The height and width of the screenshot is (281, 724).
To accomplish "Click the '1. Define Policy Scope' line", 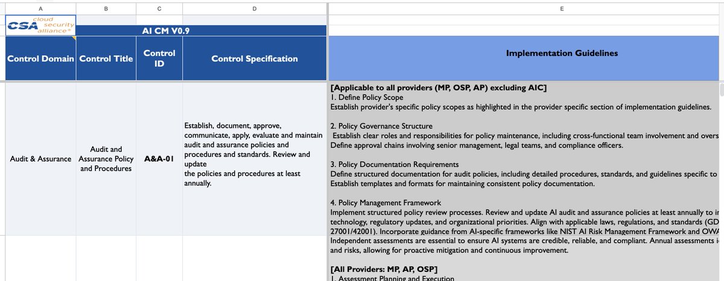I will tap(367, 98).
